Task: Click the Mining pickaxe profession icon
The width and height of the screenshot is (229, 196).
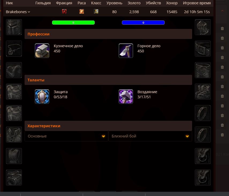Action: tap(126, 51)
